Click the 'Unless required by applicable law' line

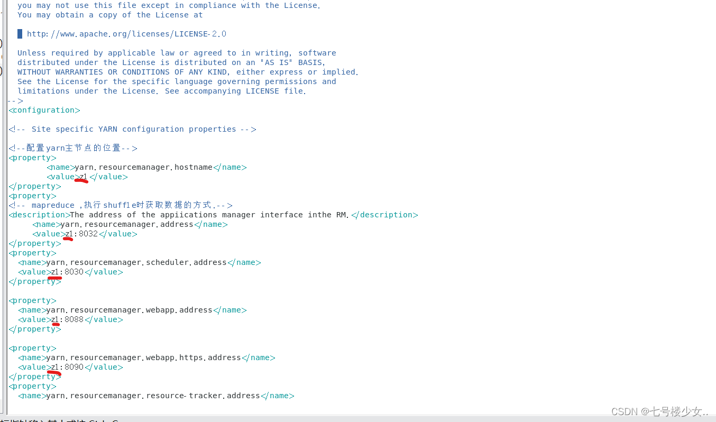click(x=177, y=53)
